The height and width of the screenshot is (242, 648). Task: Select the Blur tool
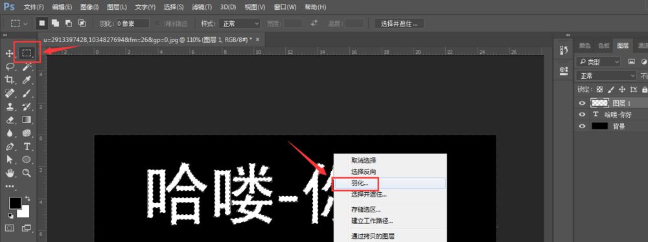(10, 133)
